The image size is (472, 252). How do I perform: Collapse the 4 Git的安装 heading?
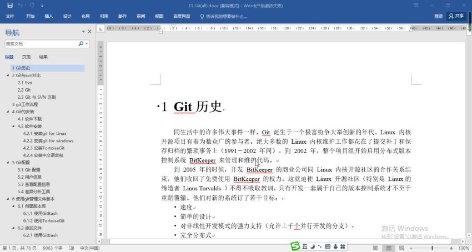pyautogui.click(x=8, y=112)
